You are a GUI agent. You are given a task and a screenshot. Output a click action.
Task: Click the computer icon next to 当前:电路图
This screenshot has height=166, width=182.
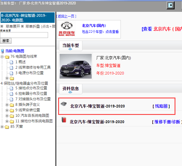tap(2, 51)
